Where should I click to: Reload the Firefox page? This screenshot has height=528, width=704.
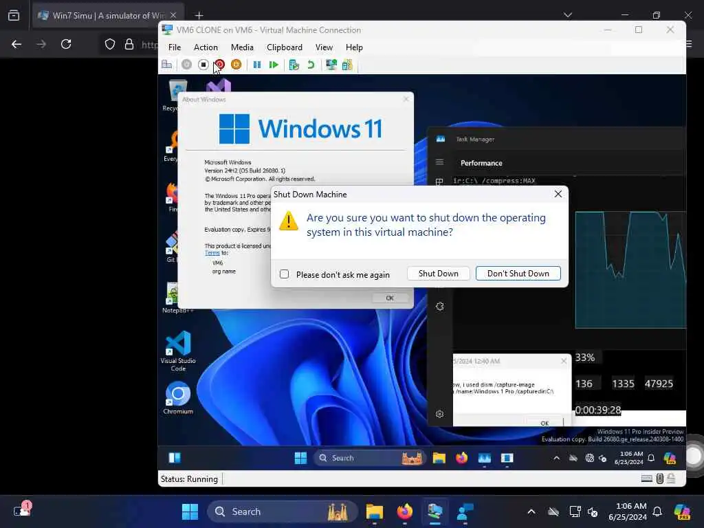coord(66,44)
